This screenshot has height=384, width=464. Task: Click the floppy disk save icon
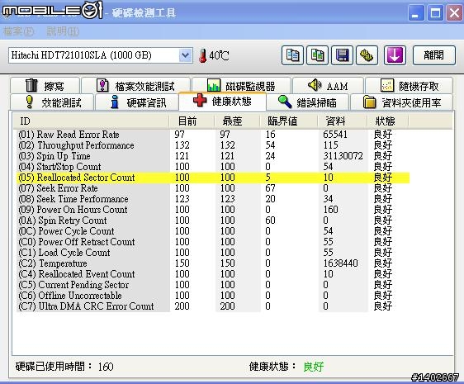tap(342, 55)
